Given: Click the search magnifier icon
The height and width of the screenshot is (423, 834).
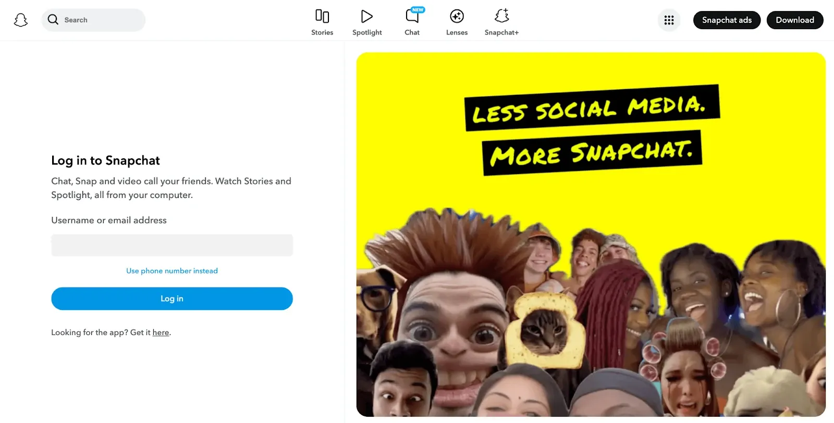Looking at the screenshot, I should pos(53,20).
